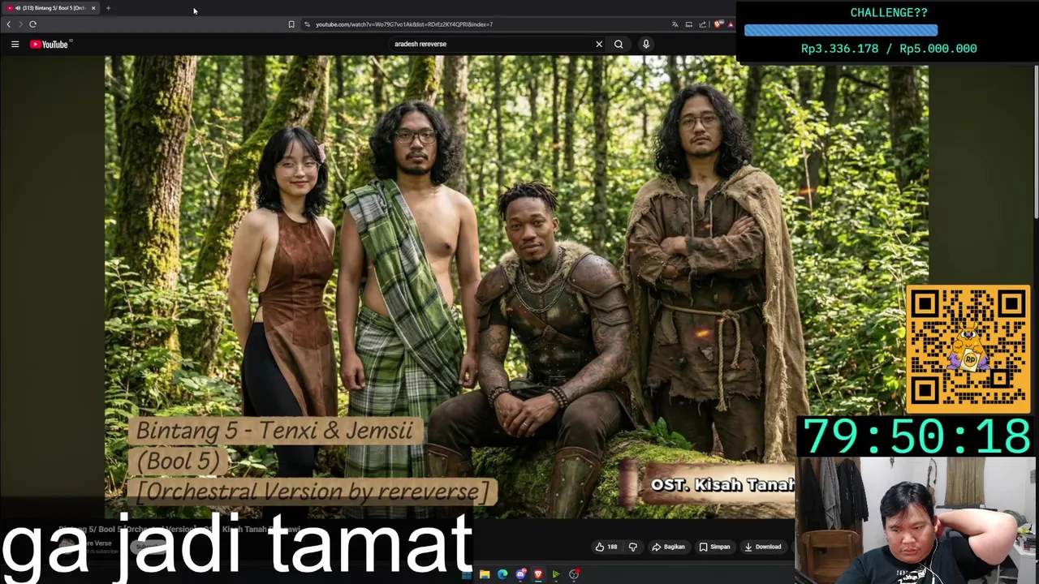The width and height of the screenshot is (1039, 584).
Task: Open the translate page icon in address bar
Action: click(675, 24)
